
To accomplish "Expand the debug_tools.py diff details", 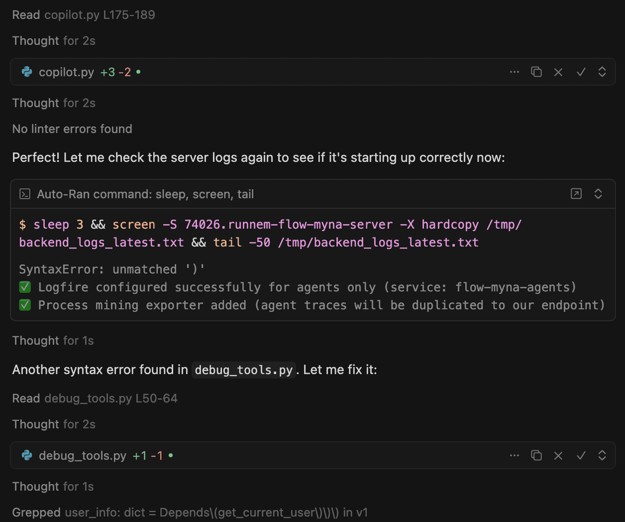I will 602,455.
